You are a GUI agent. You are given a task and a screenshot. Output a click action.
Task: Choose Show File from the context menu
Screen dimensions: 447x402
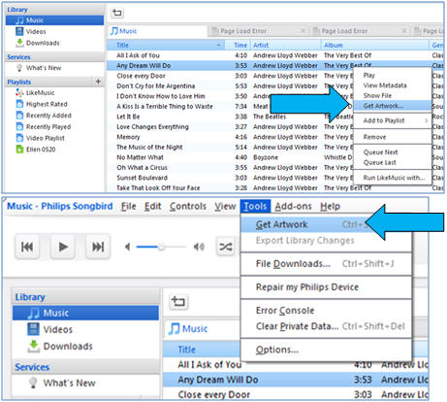point(393,96)
